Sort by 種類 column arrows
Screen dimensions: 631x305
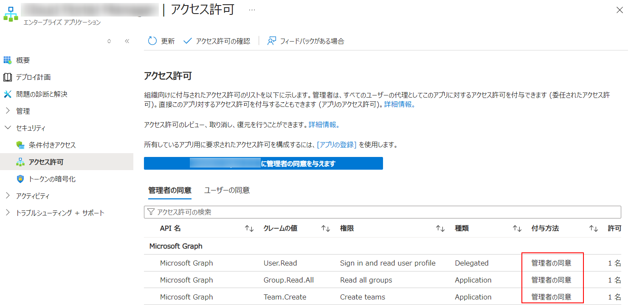pos(517,229)
